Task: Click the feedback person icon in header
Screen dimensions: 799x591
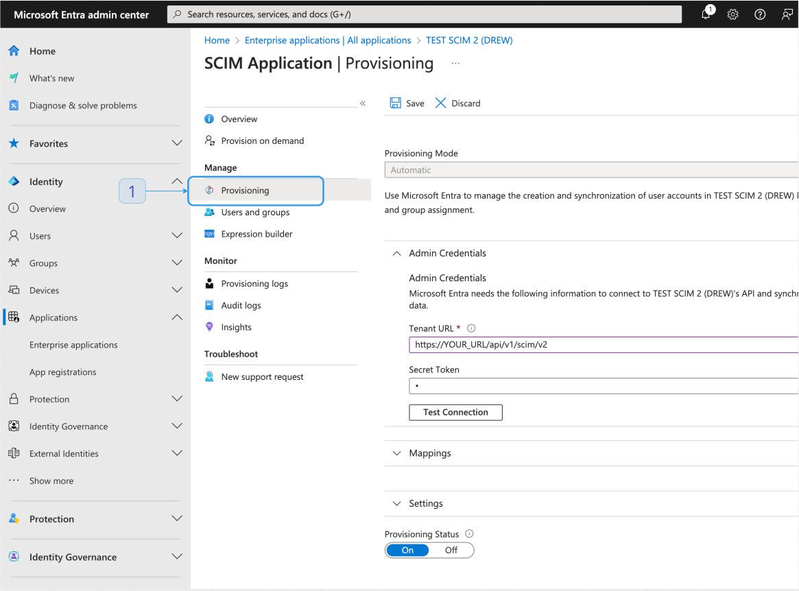Action: [x=787, y=14]
